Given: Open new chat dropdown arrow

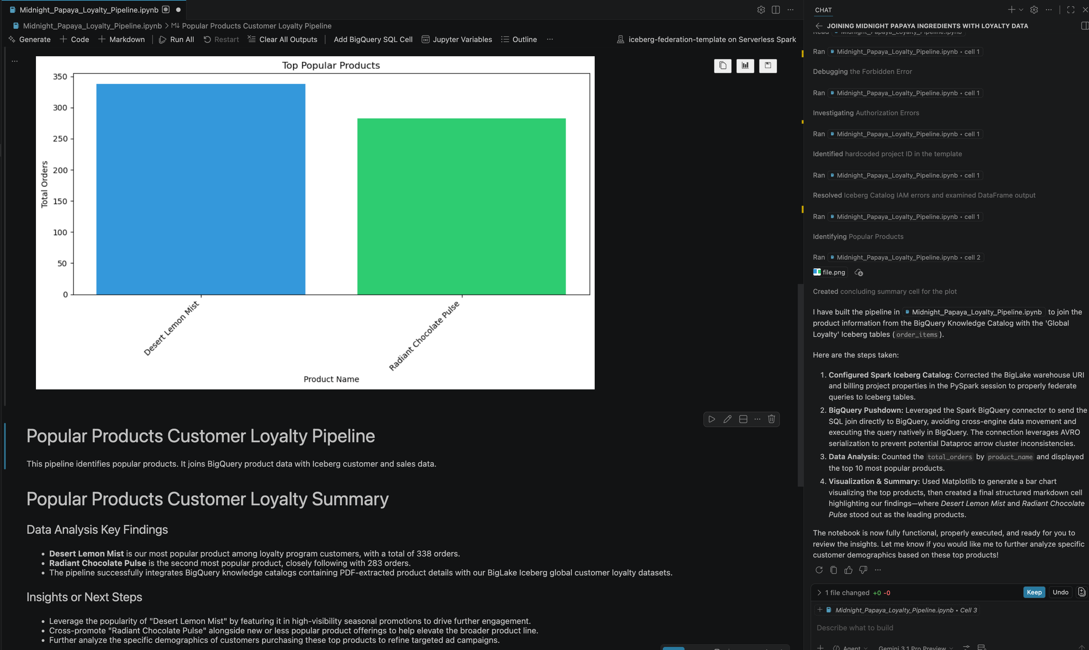Looking at the screenshot, I should (1021, 9).
